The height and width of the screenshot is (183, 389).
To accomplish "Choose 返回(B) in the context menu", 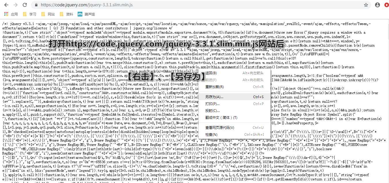I will pos(234,73).
